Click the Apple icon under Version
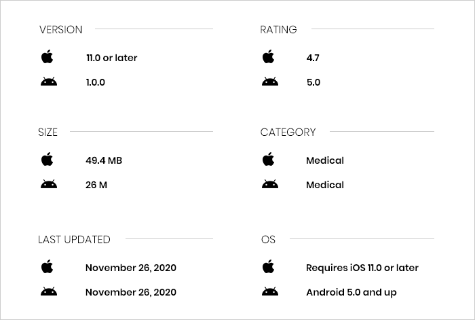The image size is (475, 320). (47, 57)
